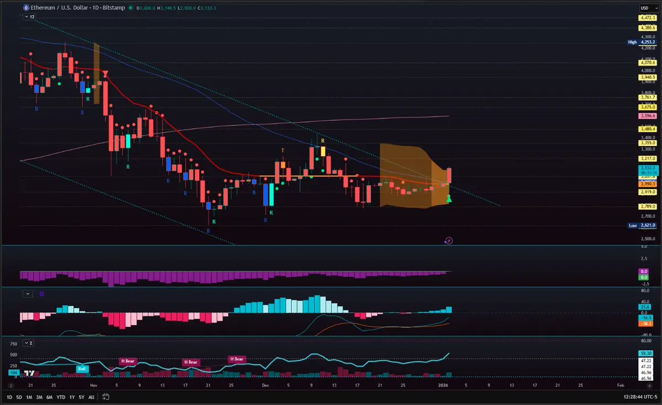
Task: Select the 5Y time range
Action: click(82, 397)
